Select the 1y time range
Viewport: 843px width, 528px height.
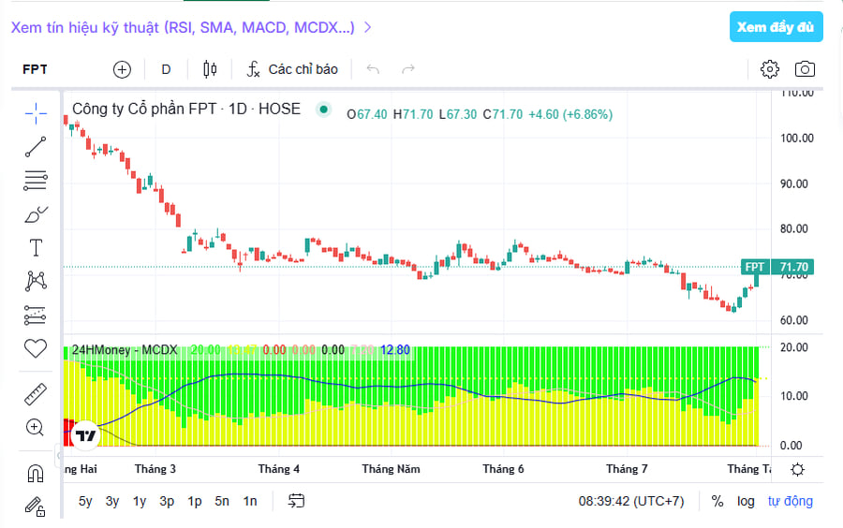point(140,501)
